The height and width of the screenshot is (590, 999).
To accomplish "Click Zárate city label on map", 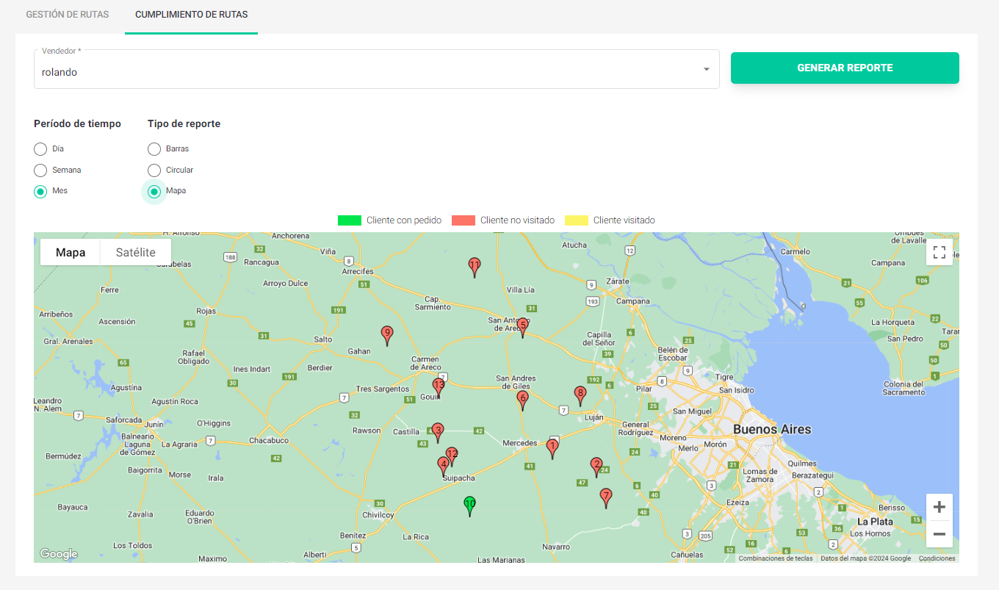I will (618, 281).
